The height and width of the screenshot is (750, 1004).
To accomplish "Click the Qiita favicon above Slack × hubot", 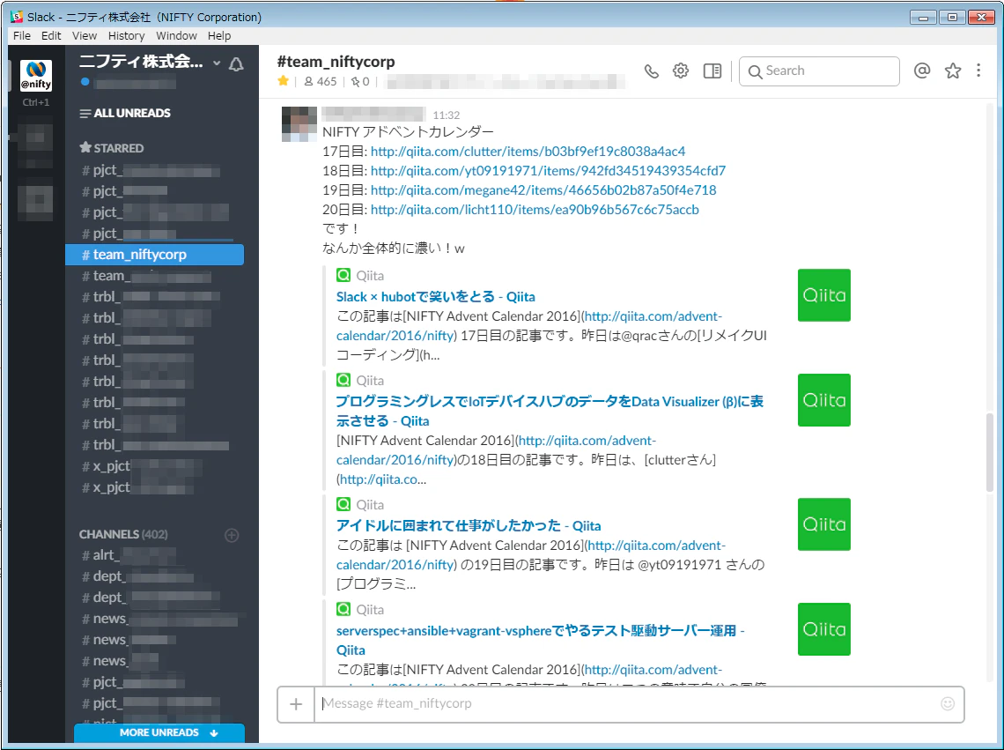I will tap(343, 276).
